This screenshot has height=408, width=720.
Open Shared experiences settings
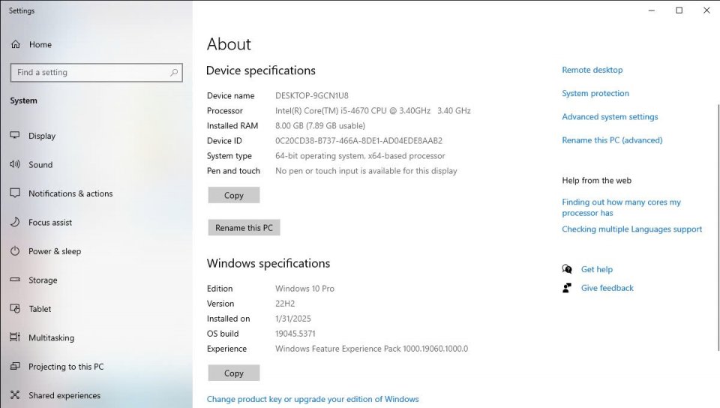tap(64, 395)
